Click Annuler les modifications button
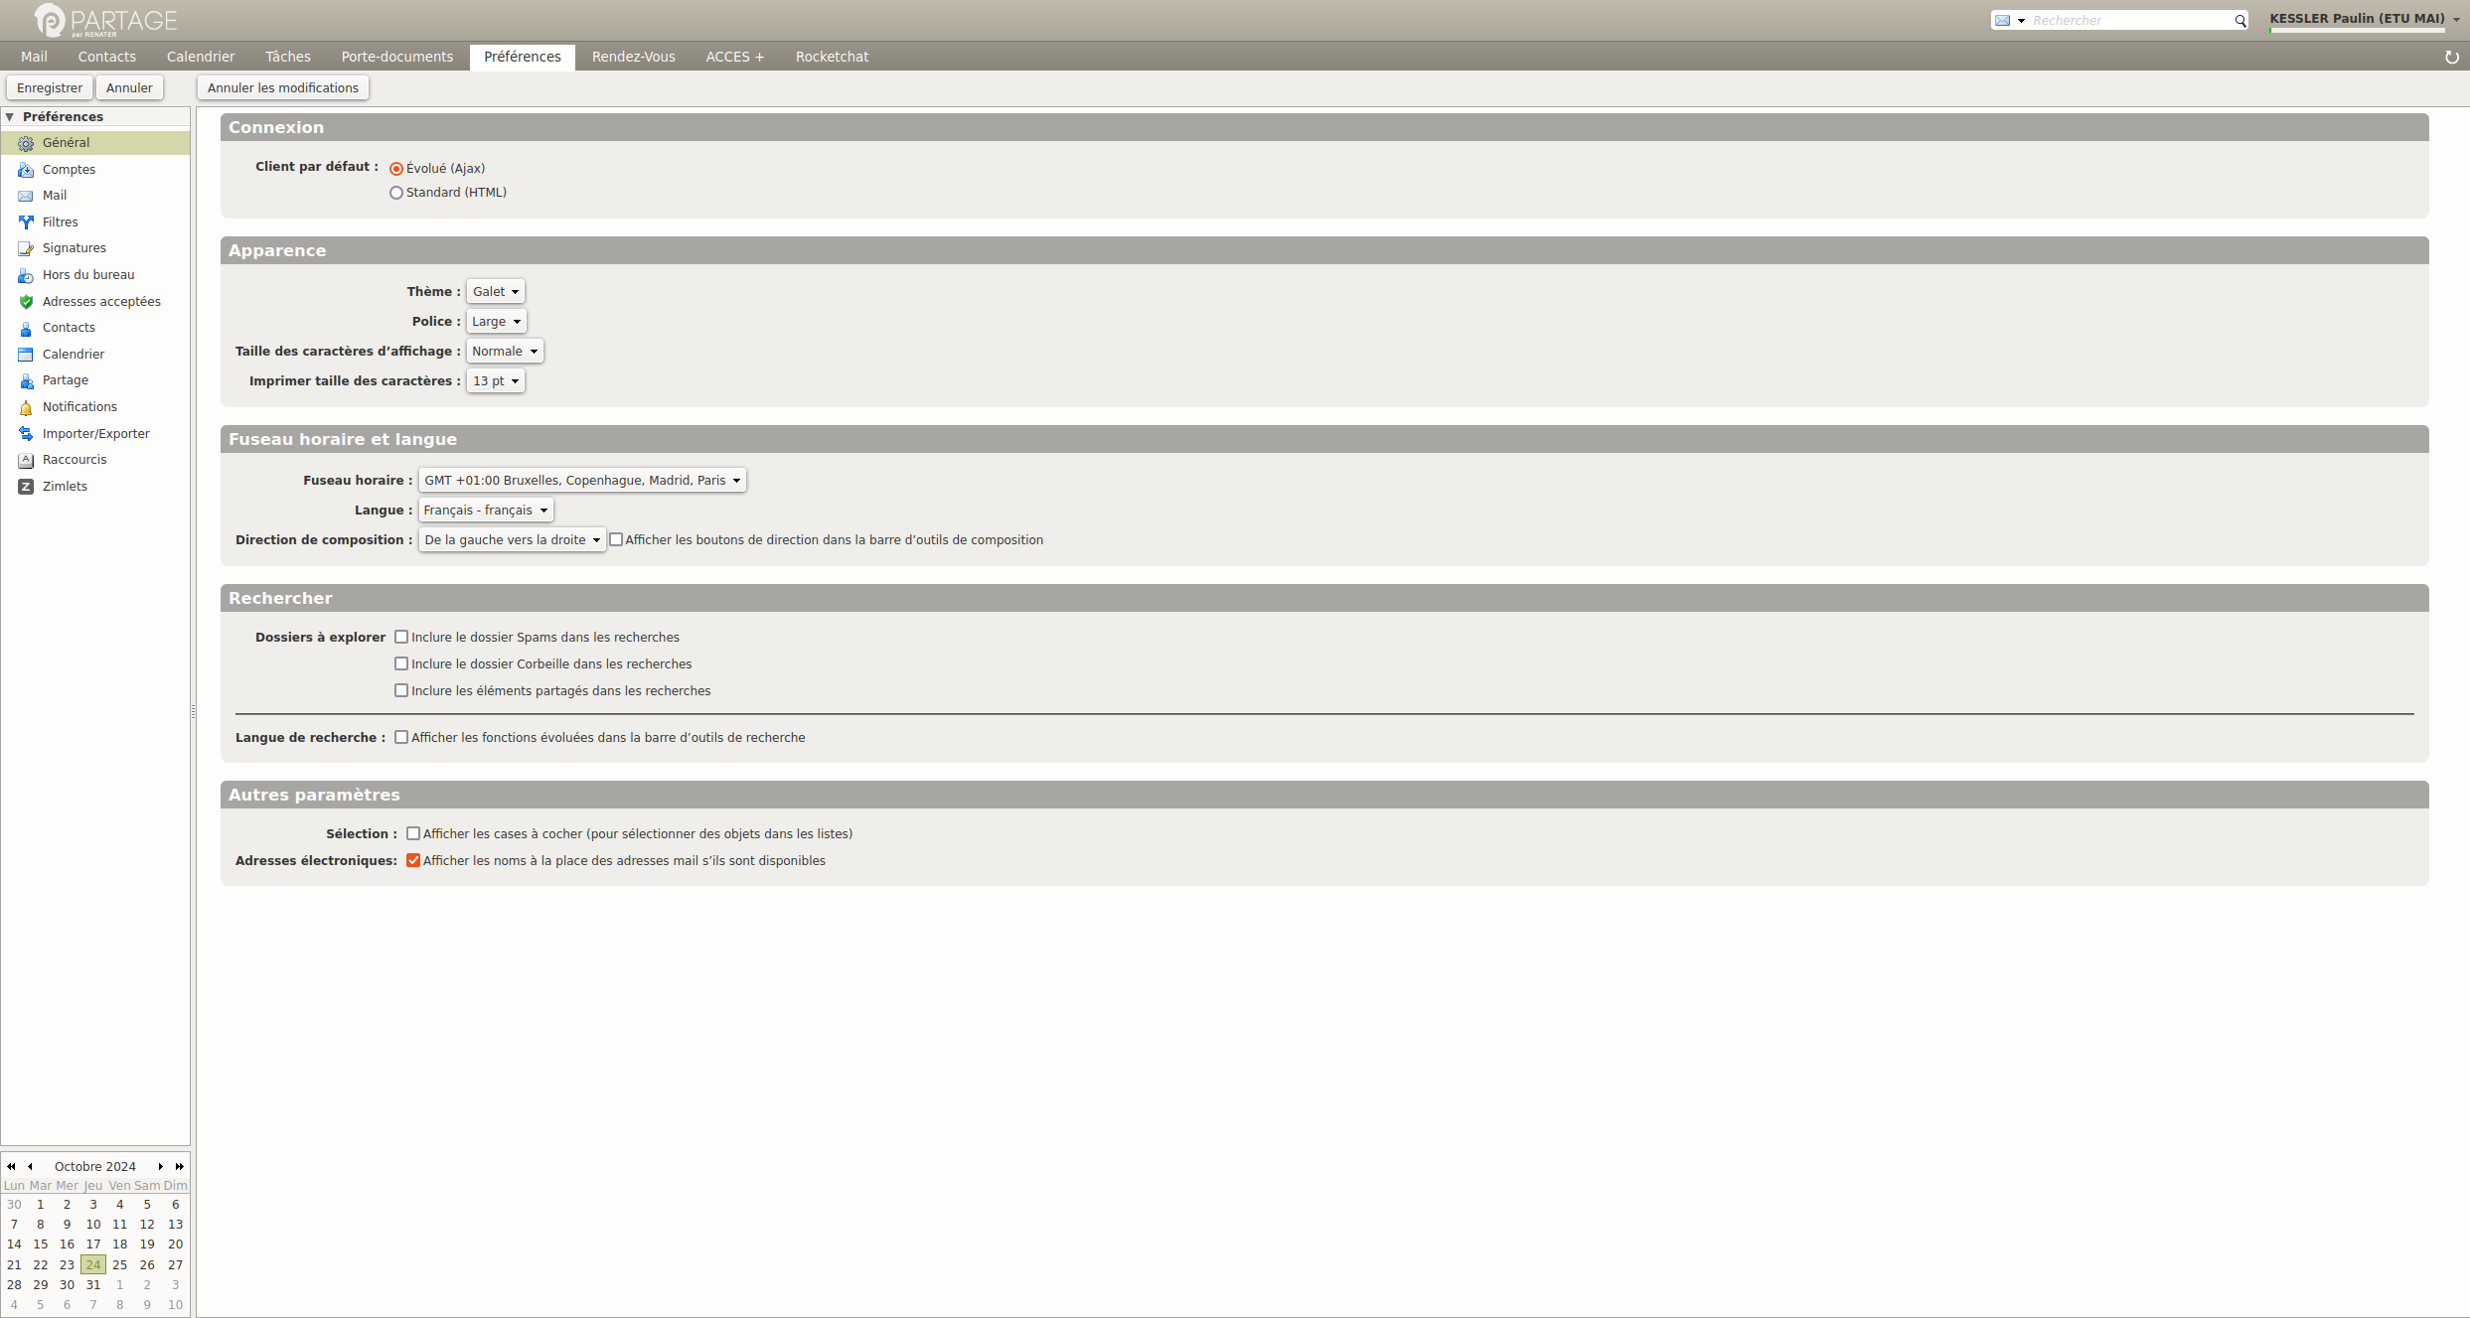 283,88
